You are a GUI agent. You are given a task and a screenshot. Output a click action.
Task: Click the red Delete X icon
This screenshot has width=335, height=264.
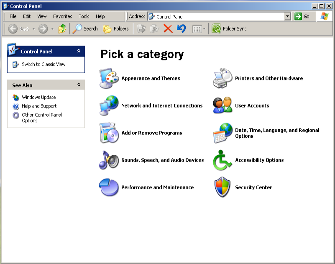(168, 28)
